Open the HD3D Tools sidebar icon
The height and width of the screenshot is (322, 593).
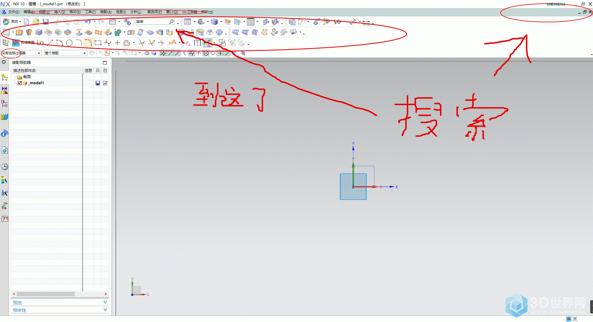5,134
